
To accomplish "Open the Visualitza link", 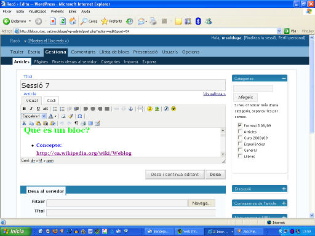I will (214, 94).
